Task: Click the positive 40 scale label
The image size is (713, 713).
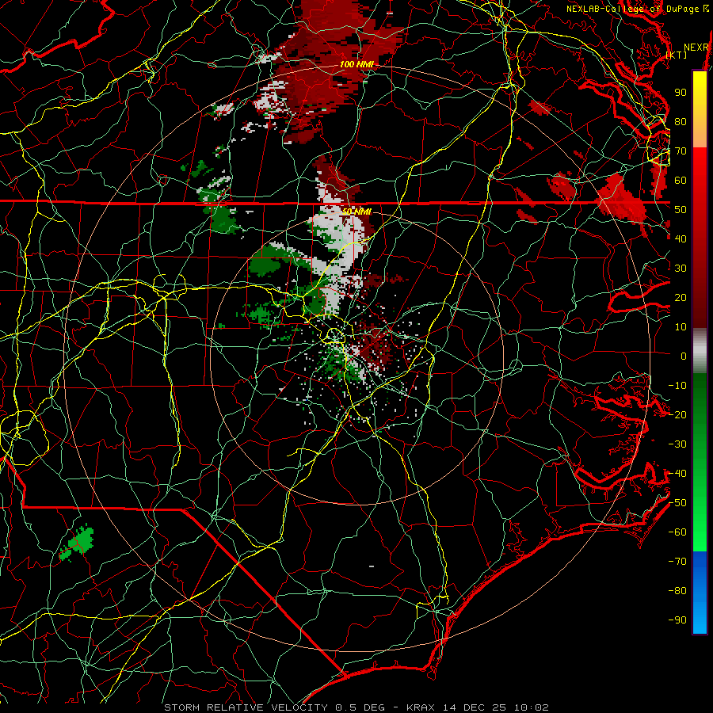Action: [681, 238]
